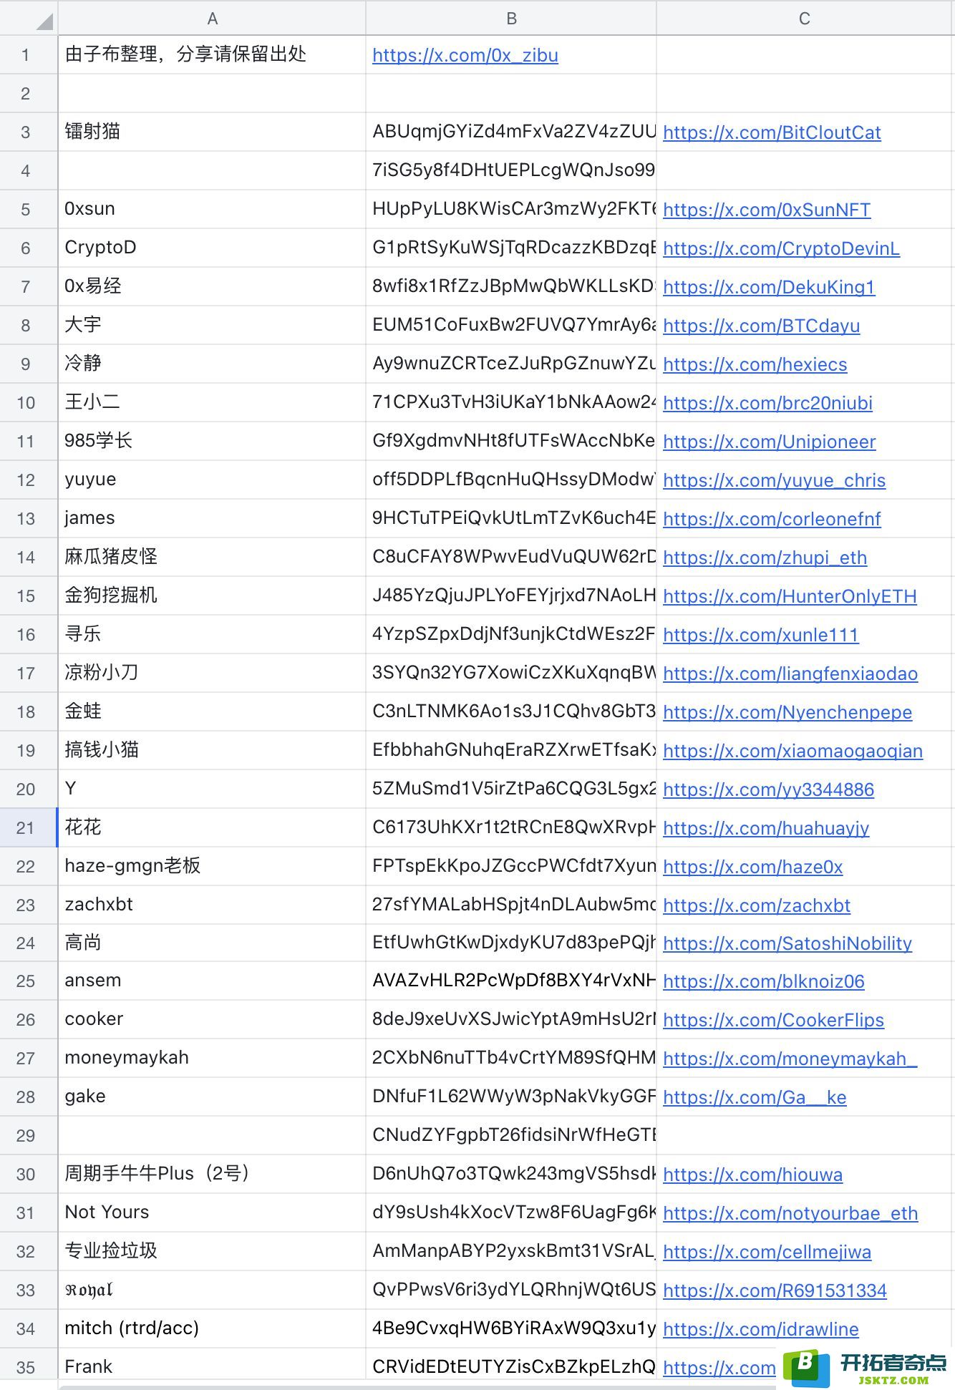Select row 21 header
The image size is (955, 1390).
[x=29, y=827]
